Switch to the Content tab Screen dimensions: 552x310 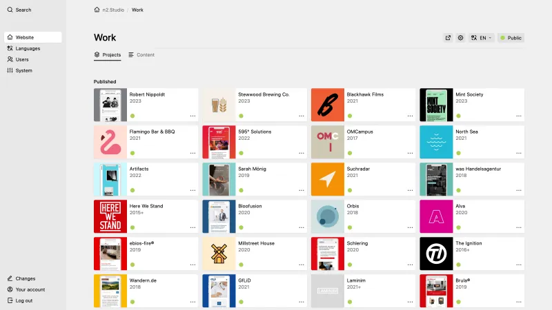[141, 54]
